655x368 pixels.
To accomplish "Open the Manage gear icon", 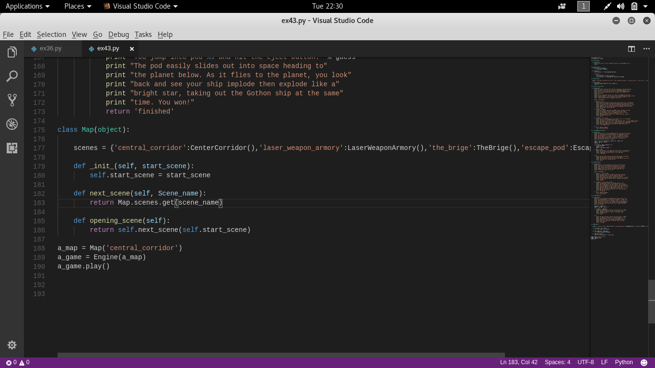I will pos(12,345).
